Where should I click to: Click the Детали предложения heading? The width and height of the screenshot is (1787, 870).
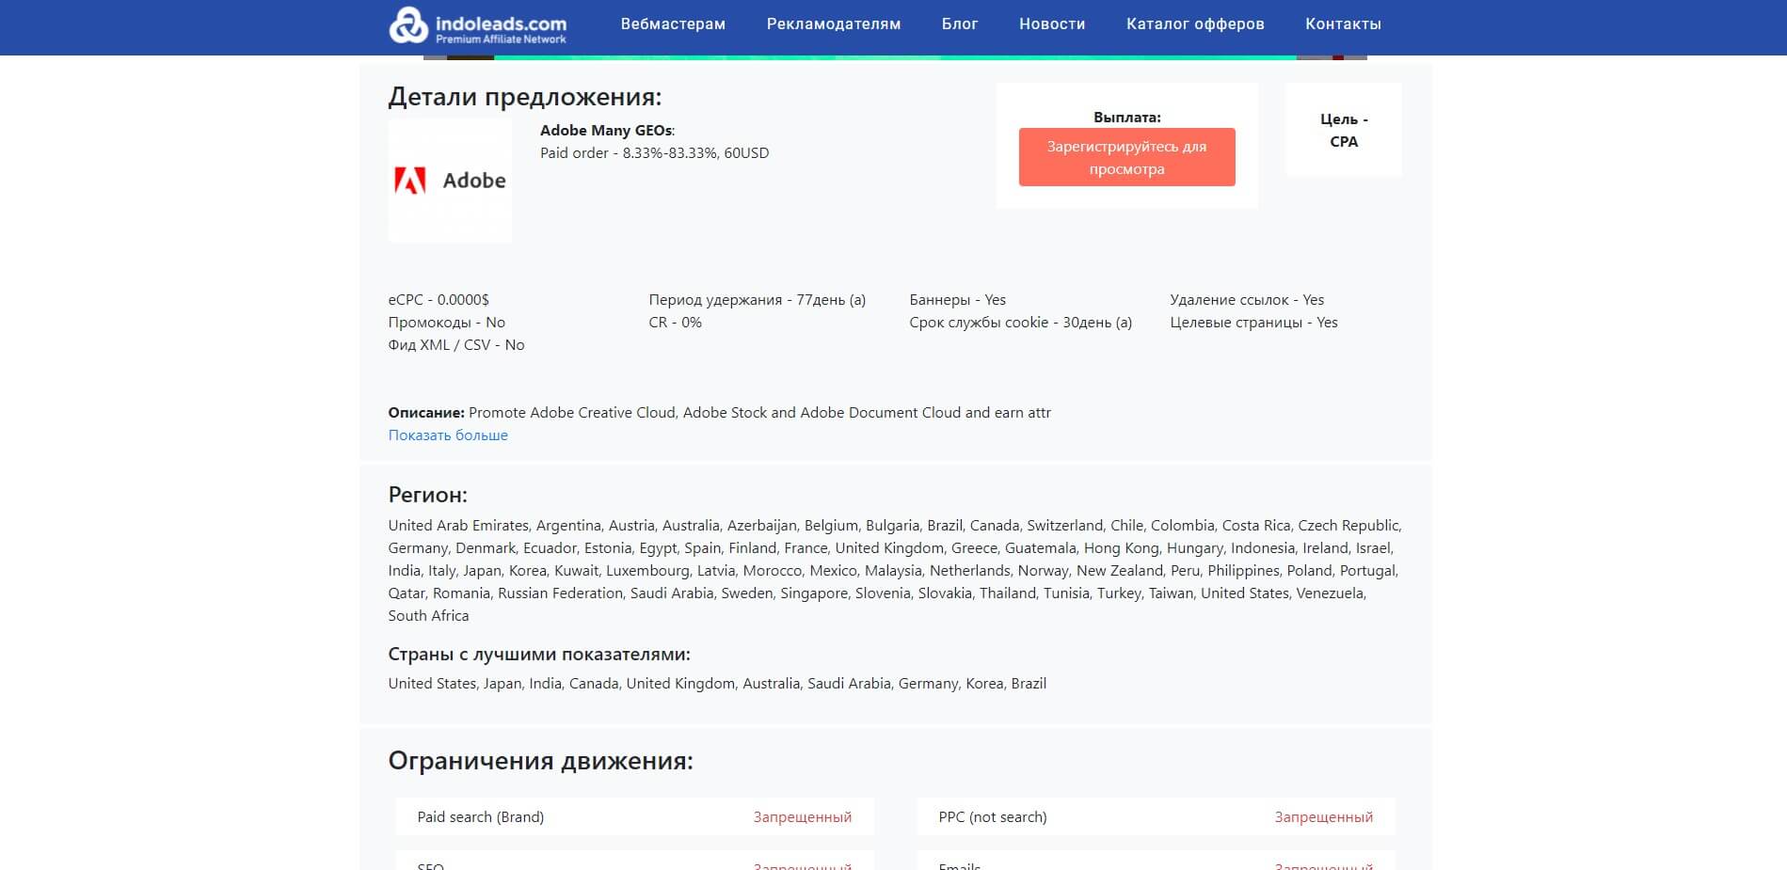point(525,97)
